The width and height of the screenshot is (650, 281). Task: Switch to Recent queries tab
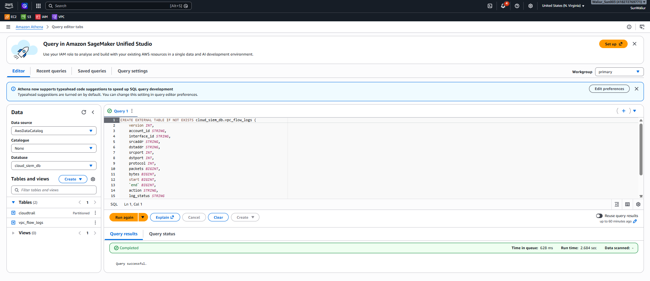(51, 71)
